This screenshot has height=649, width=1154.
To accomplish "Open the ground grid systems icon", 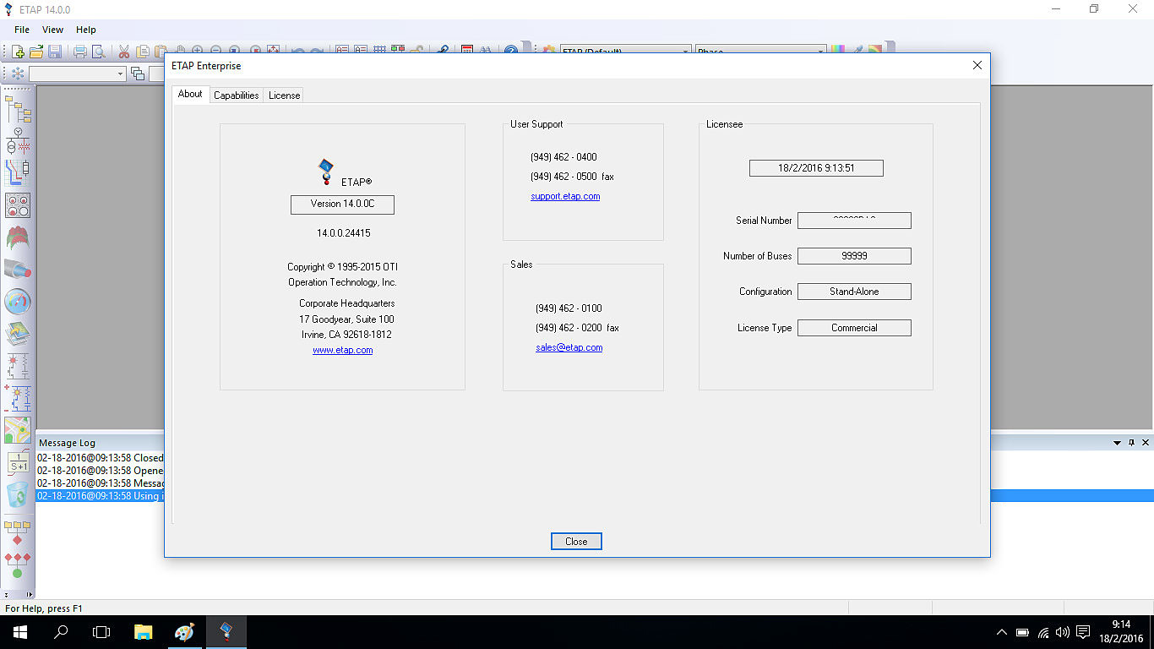I will [18, 237].
